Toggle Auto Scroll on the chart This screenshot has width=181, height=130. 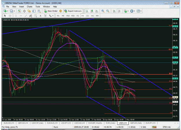click(114, 11)
